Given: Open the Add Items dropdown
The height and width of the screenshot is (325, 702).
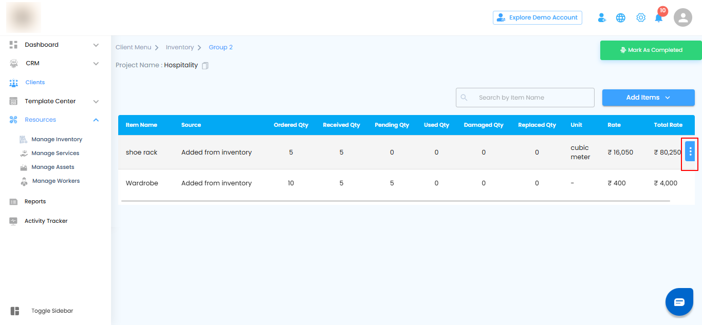Looking at the screenshot, I should click(649, 98).
